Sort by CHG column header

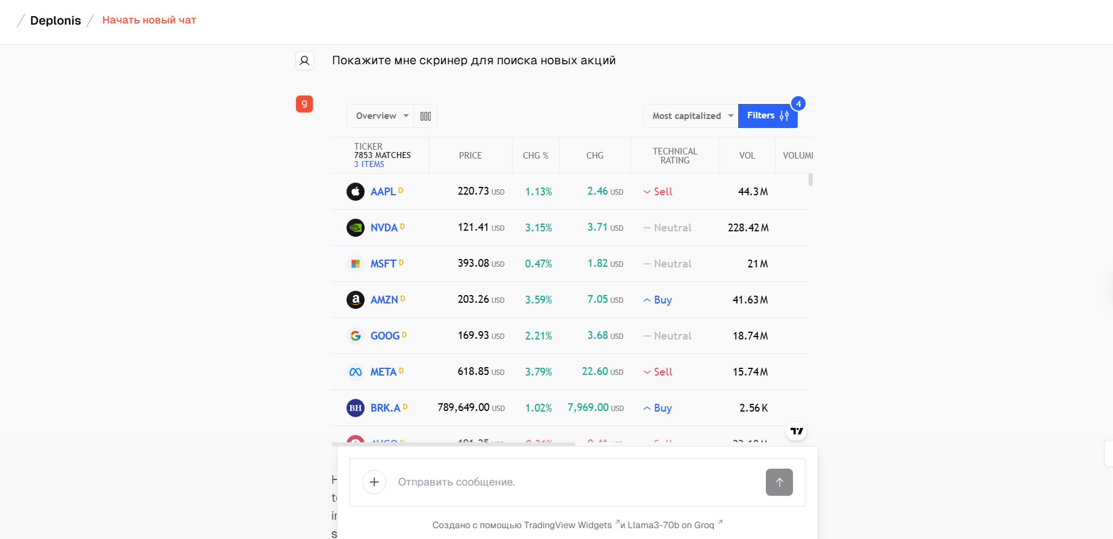click(595, 156)
